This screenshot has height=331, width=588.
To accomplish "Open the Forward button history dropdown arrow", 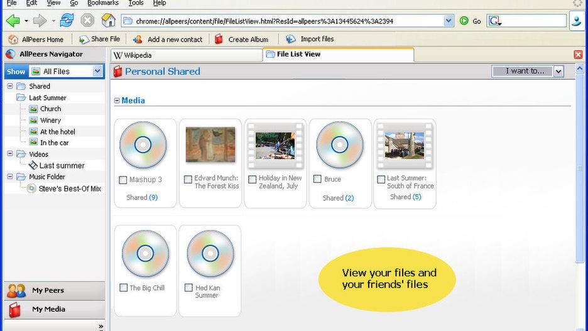I will (53, 21).
